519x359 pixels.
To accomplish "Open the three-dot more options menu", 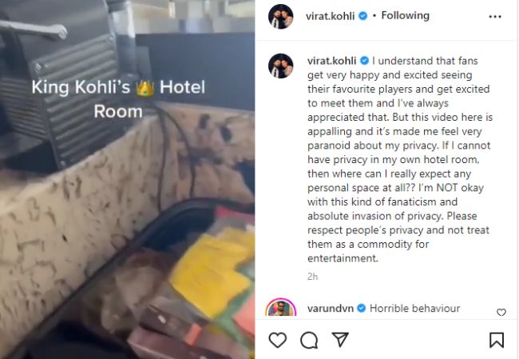I will [x=495, y=17].
